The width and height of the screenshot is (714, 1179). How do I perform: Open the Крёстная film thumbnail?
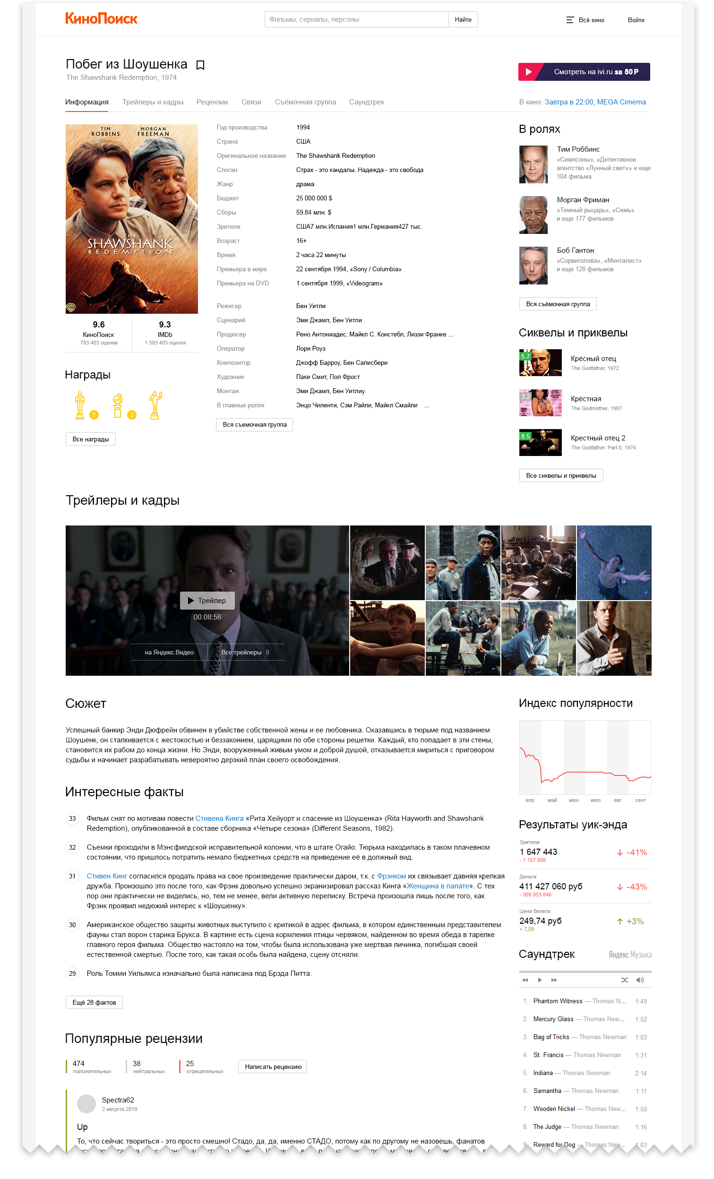click(540, 403)
